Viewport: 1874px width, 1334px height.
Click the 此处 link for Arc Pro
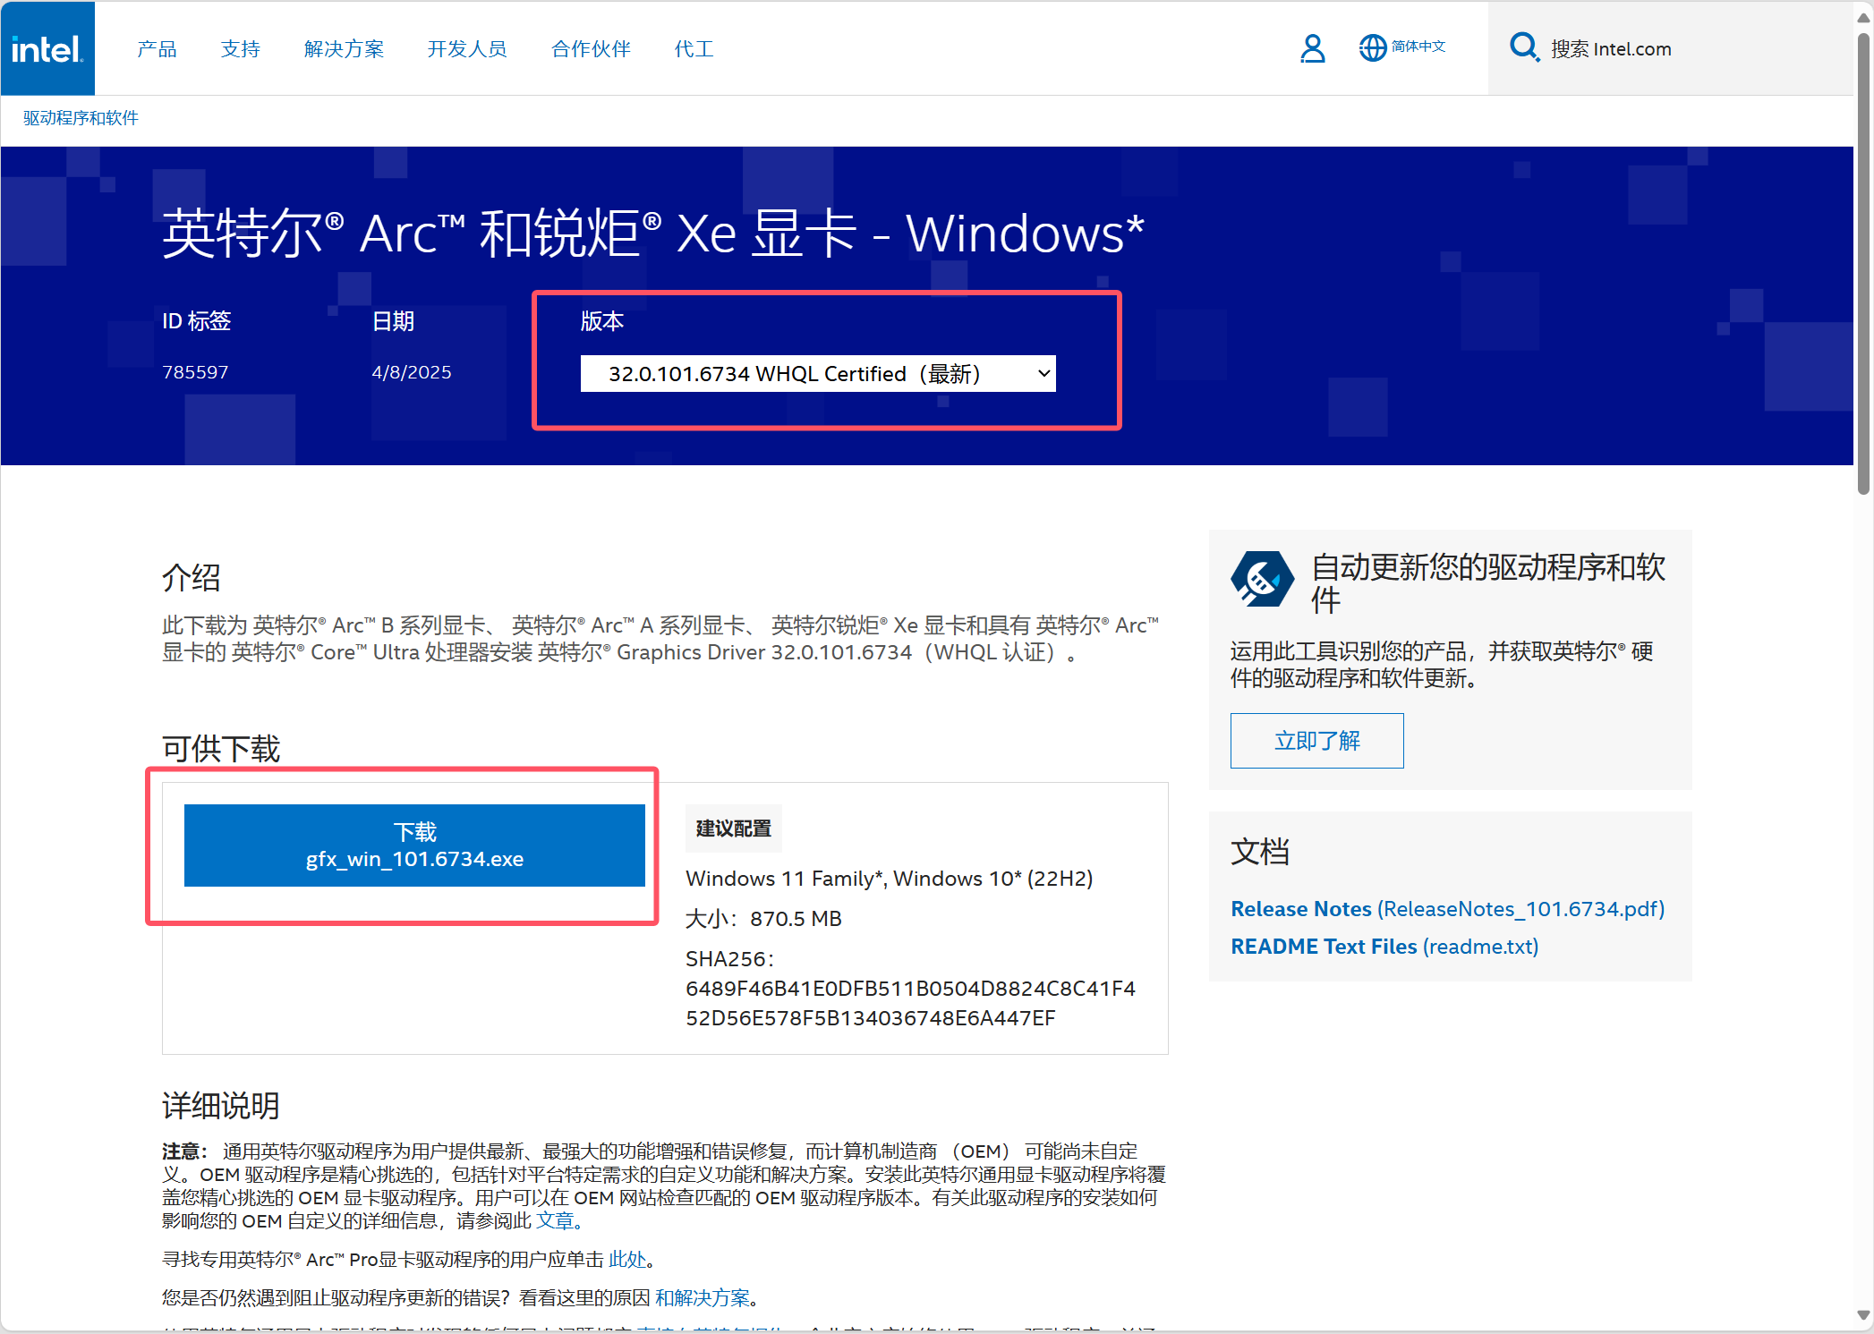pos(627,1259)
